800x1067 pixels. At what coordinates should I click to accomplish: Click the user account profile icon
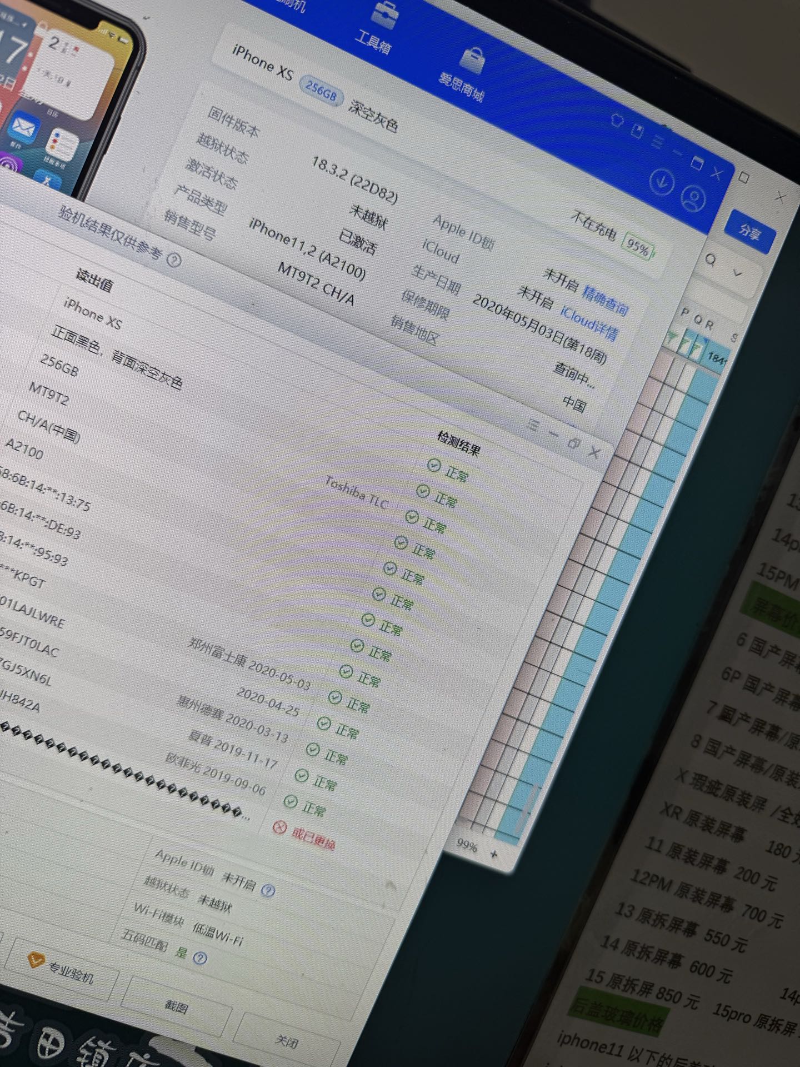pos(693,198)
